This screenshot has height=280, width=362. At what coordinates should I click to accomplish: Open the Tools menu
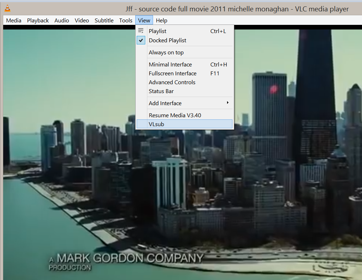(126, 20)
